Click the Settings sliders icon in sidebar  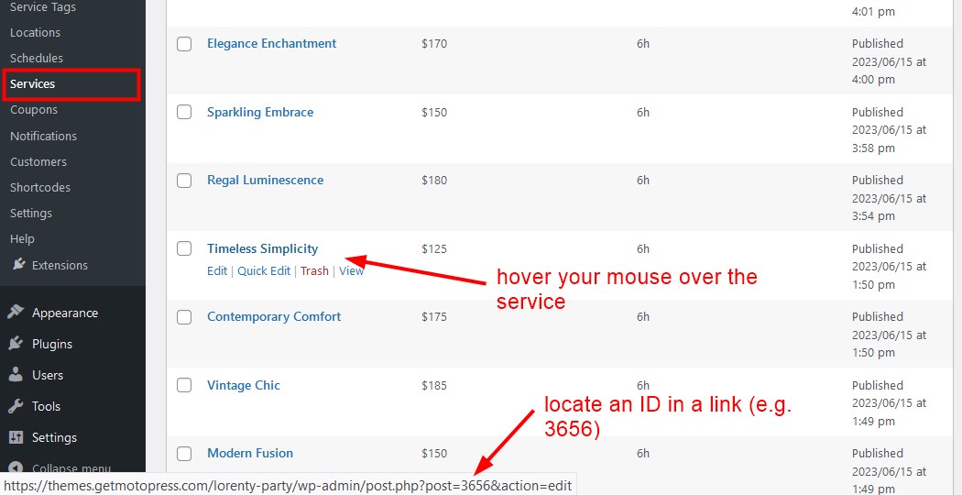click(16, 437)
